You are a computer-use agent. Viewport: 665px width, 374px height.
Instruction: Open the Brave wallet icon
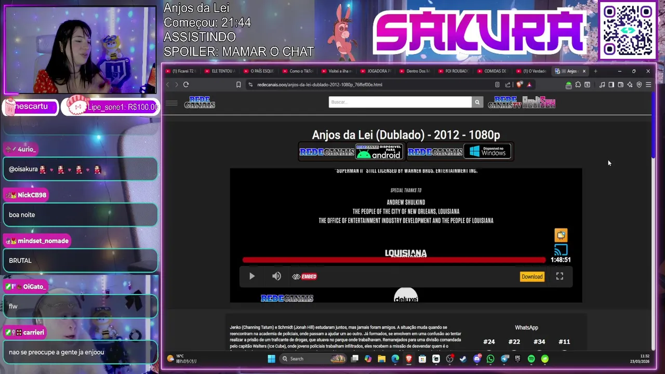(620, 84)
